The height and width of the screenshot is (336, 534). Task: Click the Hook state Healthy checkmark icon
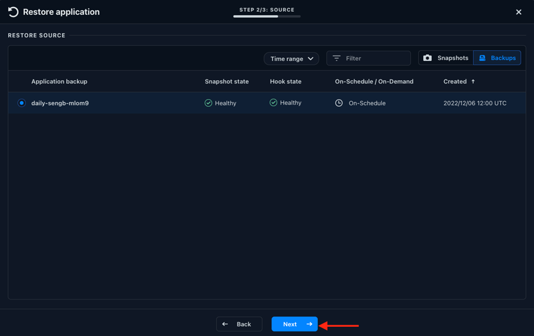pyautogui.click(x=273, y=102)
